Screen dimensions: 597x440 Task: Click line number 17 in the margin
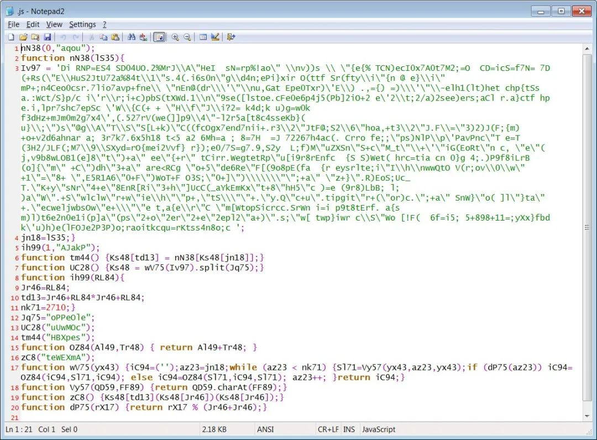click(x=14, y=368)
